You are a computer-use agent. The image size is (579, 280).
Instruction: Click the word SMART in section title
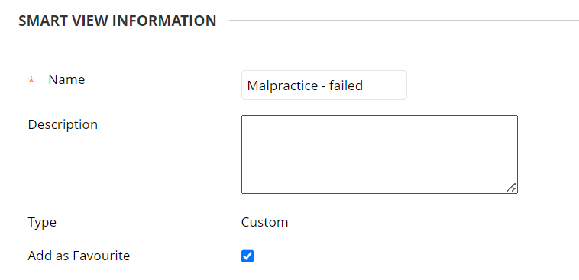click(x=43, y=21)
